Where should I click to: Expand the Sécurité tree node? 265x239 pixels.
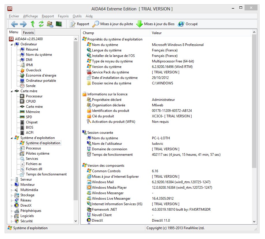pos(12,221)
